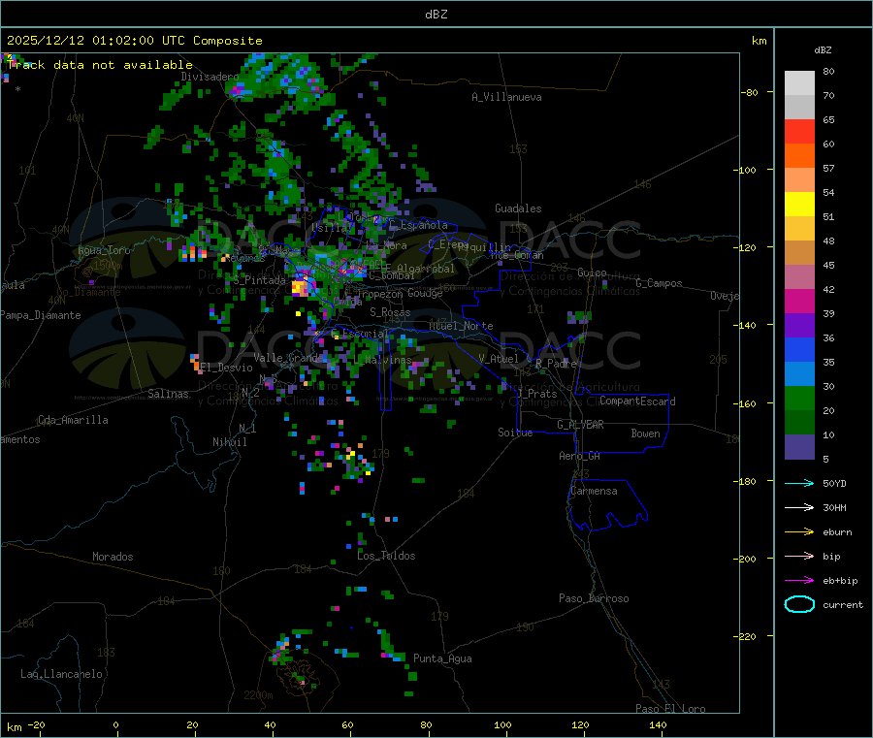Click the '100' tick on the horizontal axis
Image resolution: width=873 pixels, height=738 pixels.
(x=502, y=724)
